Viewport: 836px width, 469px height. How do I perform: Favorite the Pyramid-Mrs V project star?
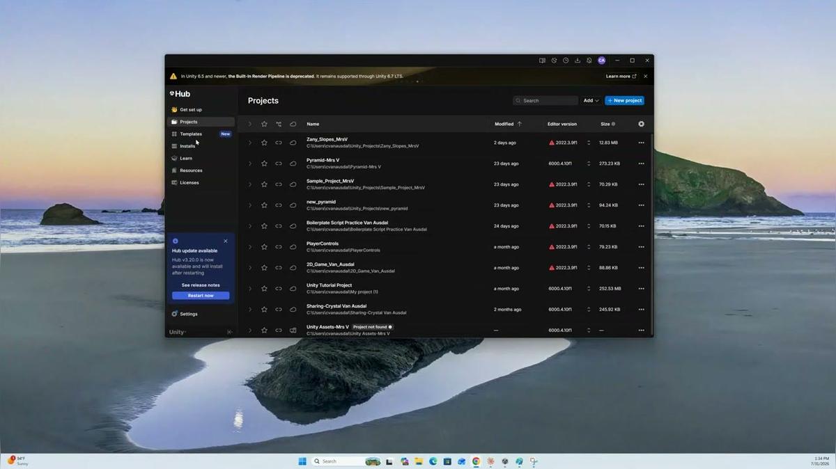264,164
